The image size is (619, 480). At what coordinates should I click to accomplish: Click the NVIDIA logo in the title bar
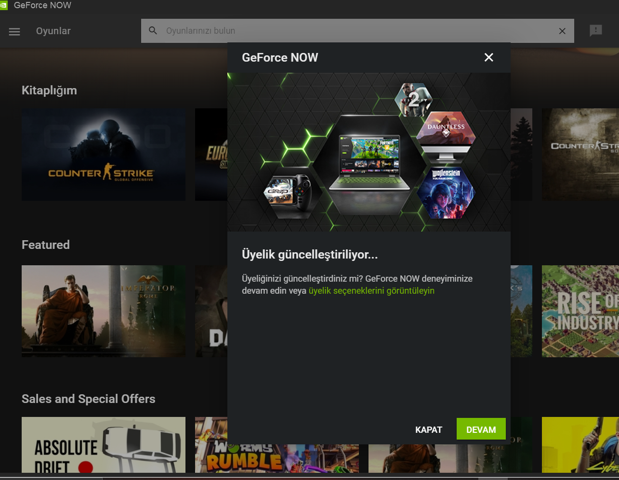tap(4, 5)
